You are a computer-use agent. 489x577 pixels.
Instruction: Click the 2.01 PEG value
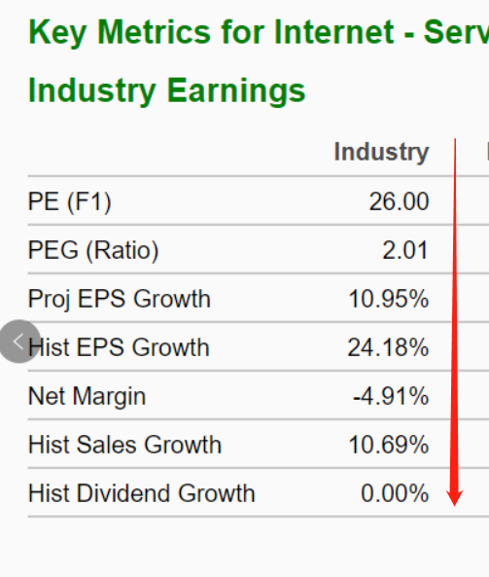pyautogui.click(x=405, y=250)
